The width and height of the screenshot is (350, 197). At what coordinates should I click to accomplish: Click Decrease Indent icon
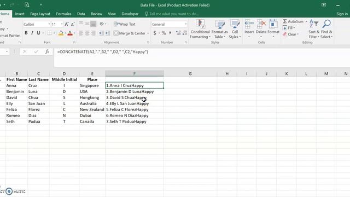(101, 33)
